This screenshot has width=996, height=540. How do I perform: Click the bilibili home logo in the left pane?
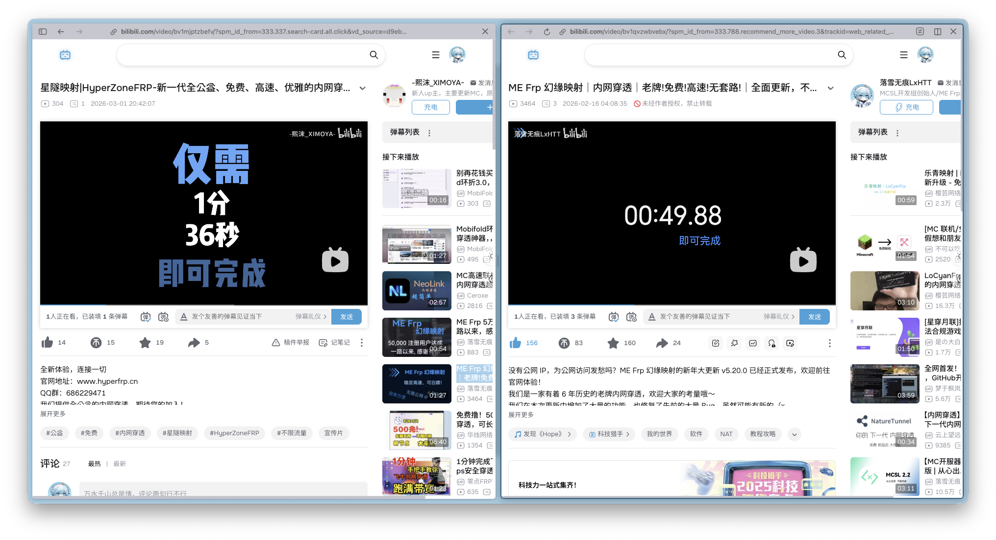[x=65, y=55]
